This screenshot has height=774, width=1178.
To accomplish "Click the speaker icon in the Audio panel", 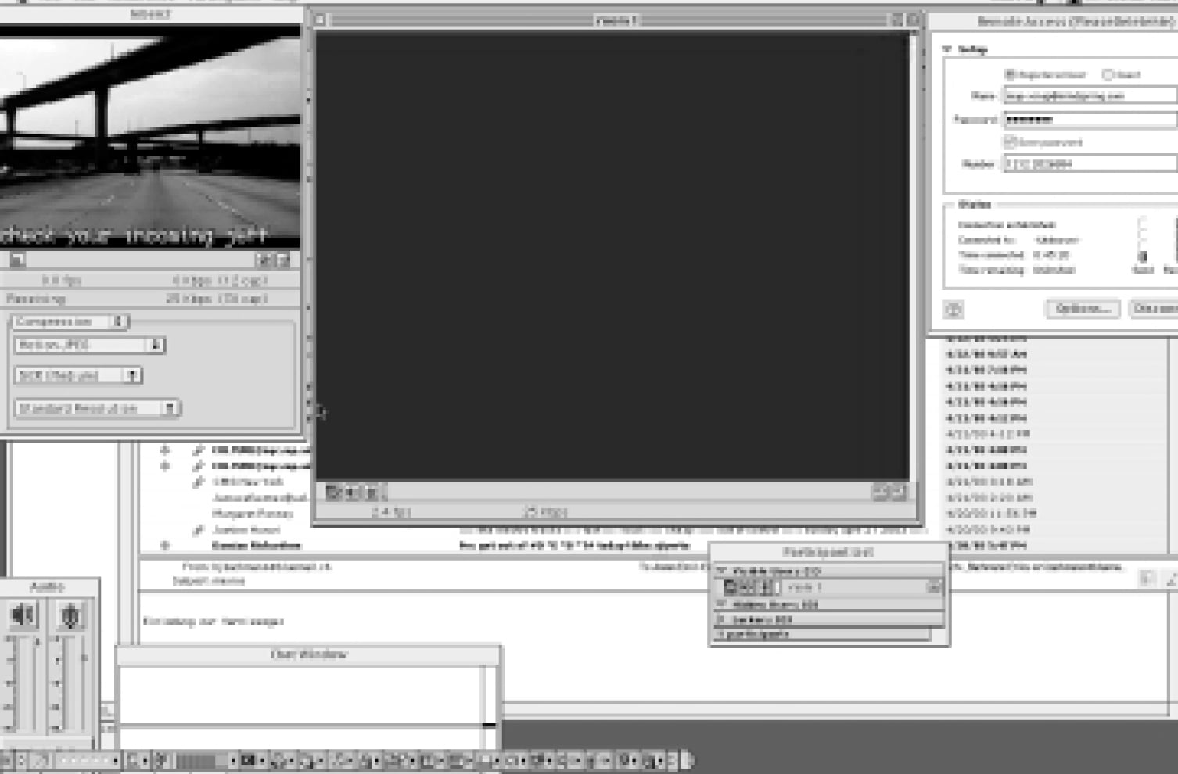I will click(23, 615).
